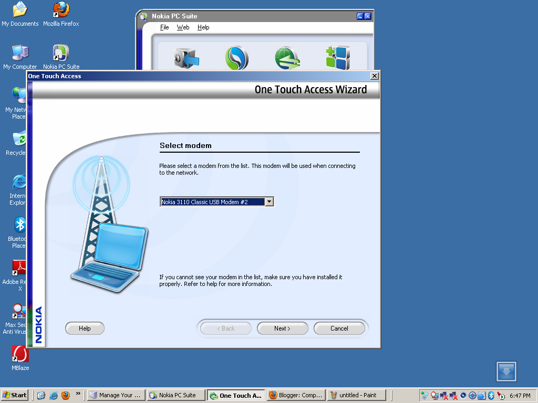The height and width of the screenshot is (403, 538).
Task: Select Nokia PC Suite desktop shortcut
Action: point(61,57)
